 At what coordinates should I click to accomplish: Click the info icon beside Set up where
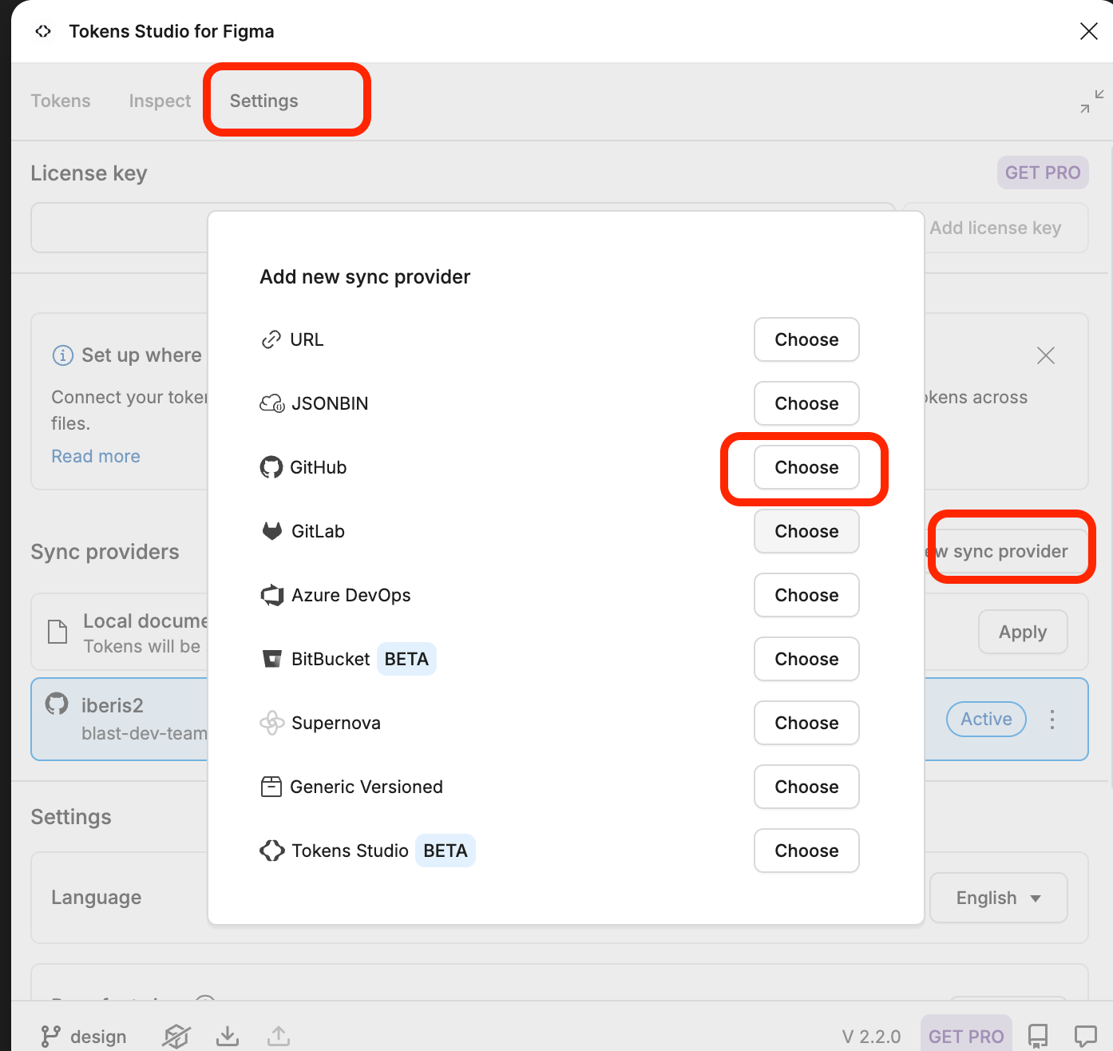[62, 355]
